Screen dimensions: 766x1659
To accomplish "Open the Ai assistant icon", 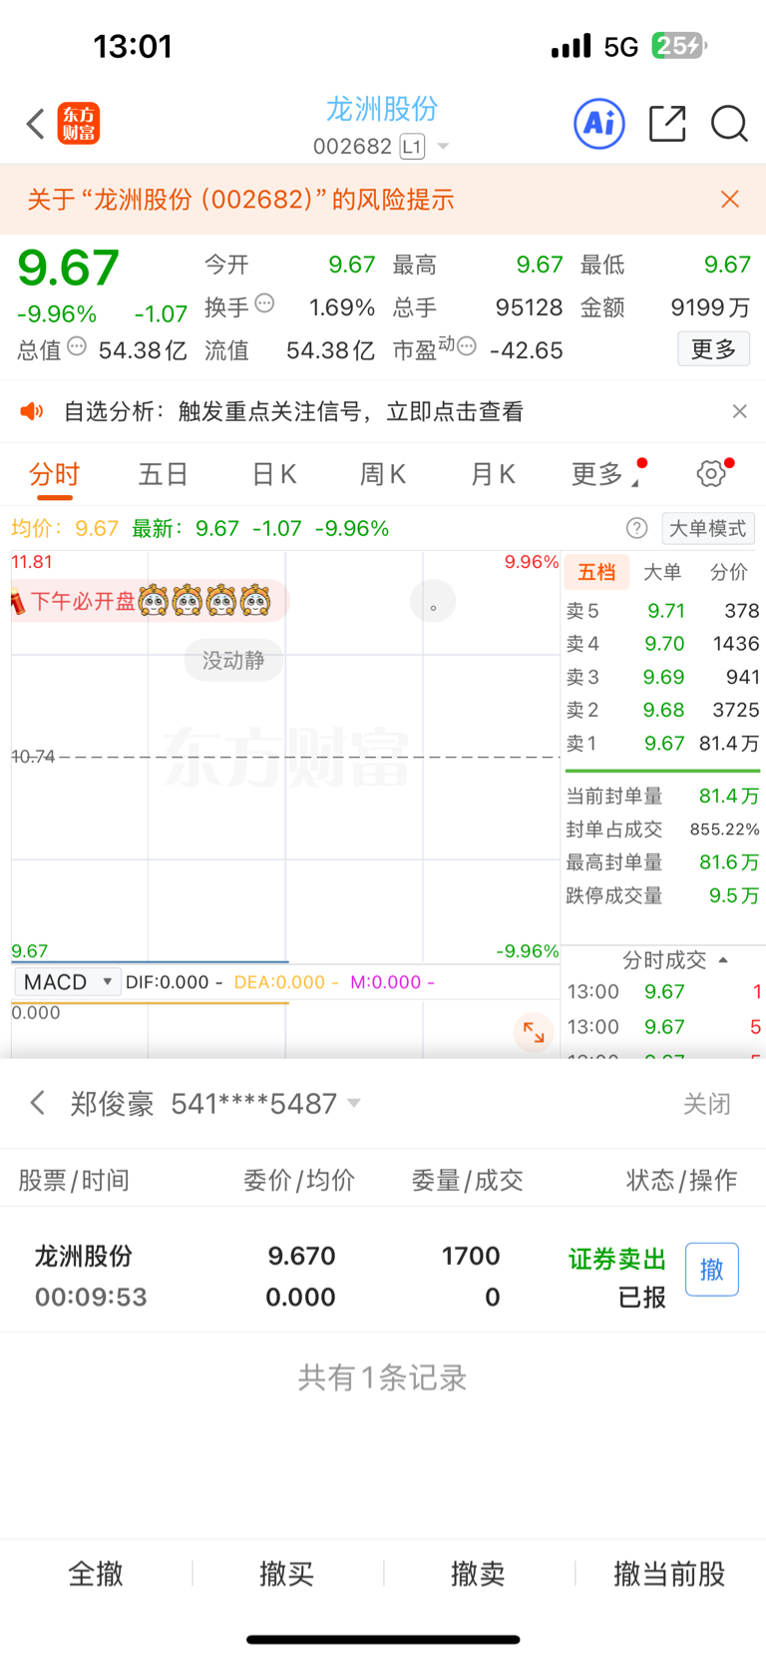I will tap(599, 124).
